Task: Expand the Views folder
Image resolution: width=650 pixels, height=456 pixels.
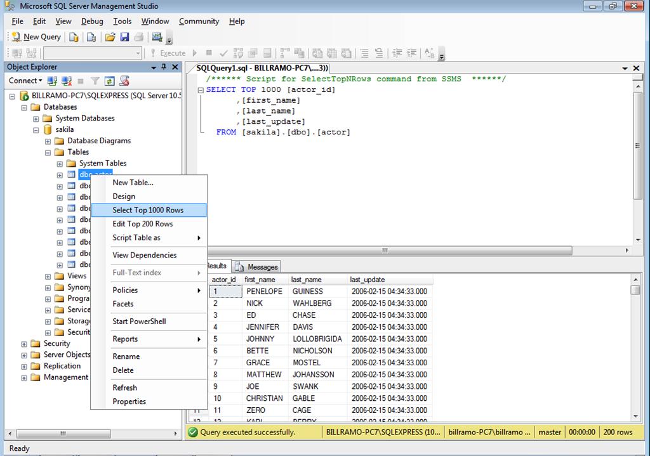Action: point(48,276)
